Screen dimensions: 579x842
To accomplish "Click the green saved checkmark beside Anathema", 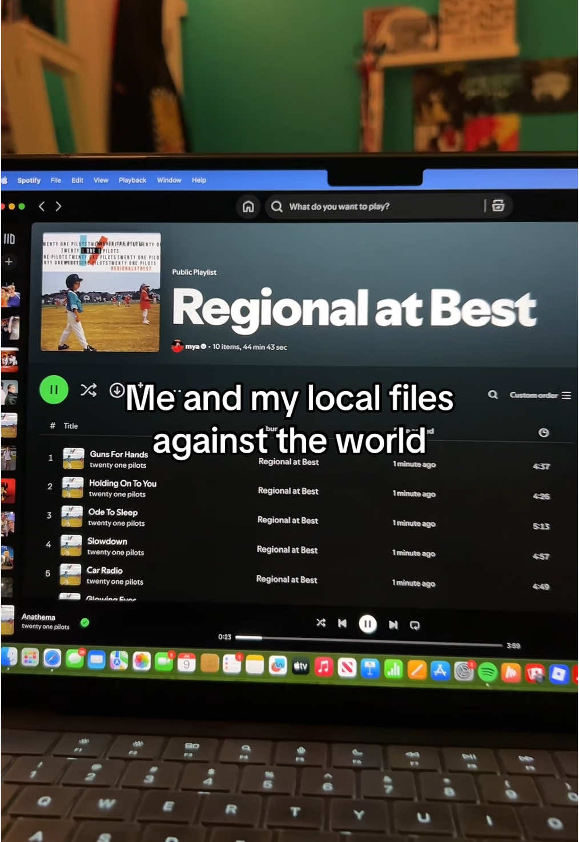I will coord(85,622).
